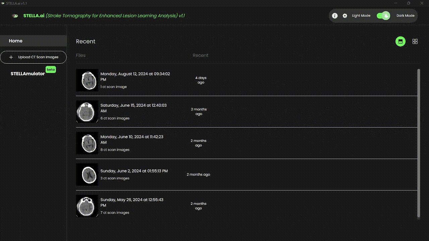429x241 pixels.
Task: Open settings via the gear icon
Action: (345, 16)
